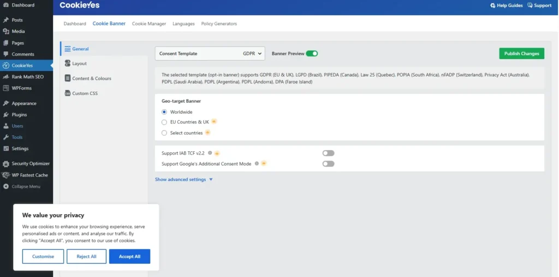Screen dimensions: 559x277
Task: Switch to the Cookie Banner tab
Action: pos(109,23)
